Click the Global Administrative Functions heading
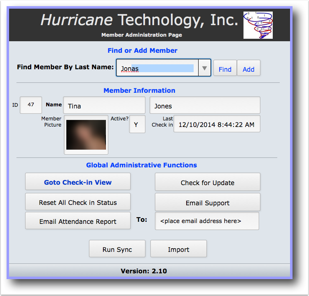 click(141, 165)
